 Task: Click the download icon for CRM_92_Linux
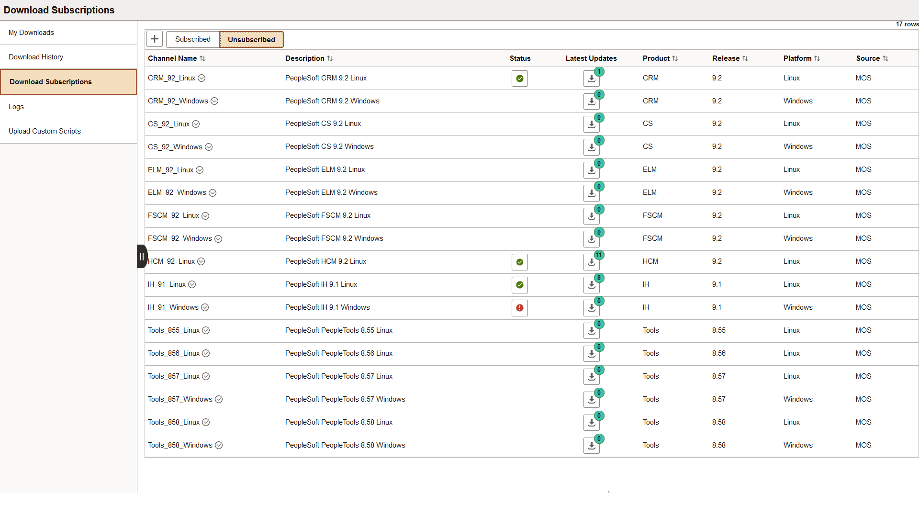coord(592,78)
